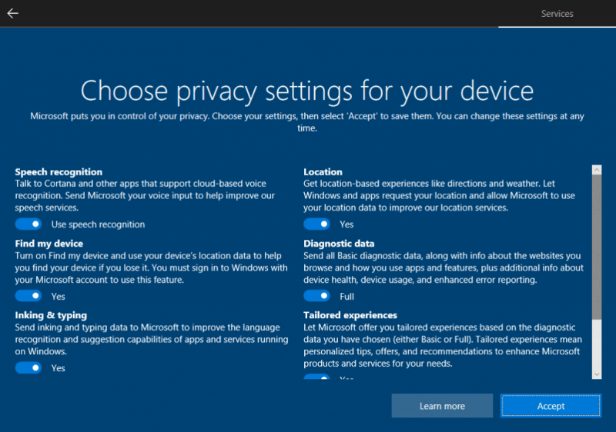Toggle Diagnostic data from Full
Viewport: 616px width, 432px height.
pos(316,296)
